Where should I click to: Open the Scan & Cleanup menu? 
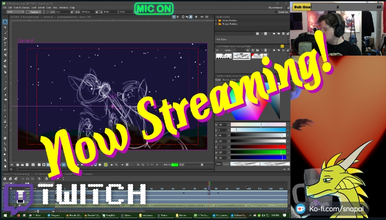coord(22,8)
